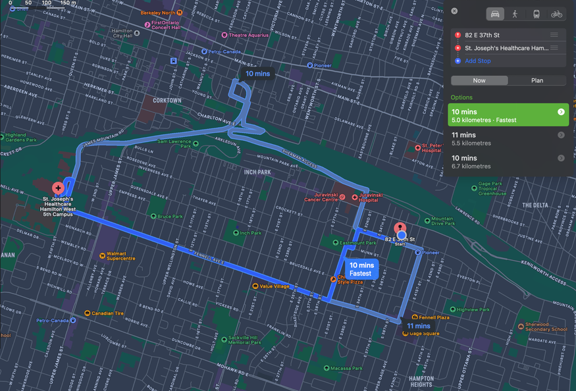Click reorder handle for 82 E 37th St

(554, 35)
